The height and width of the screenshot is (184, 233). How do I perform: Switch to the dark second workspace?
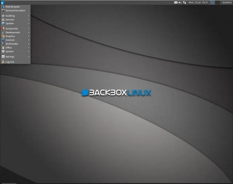[x=218, y=2]
